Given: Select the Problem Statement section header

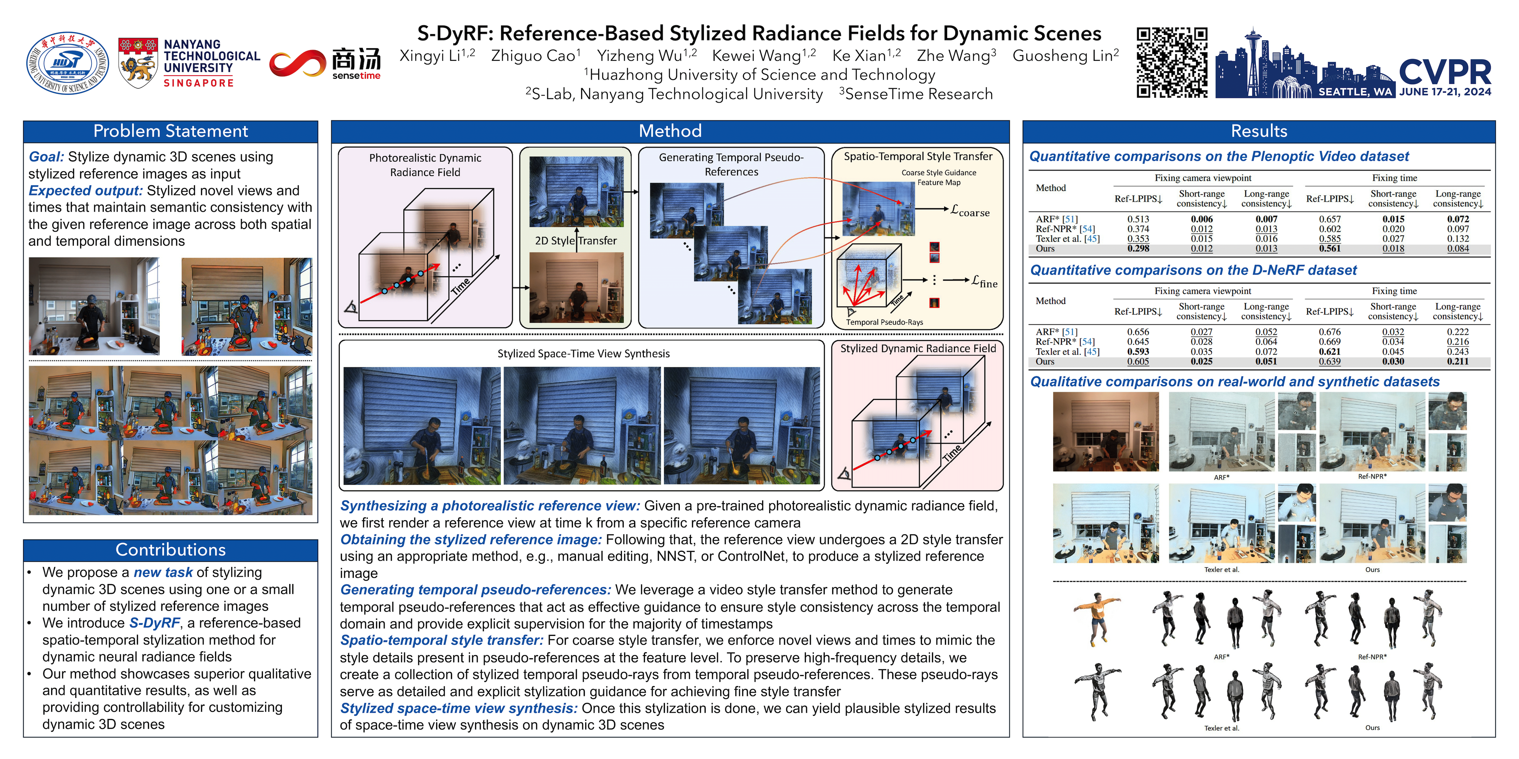Looking at the screenshot, I should (x=171, y=132).
